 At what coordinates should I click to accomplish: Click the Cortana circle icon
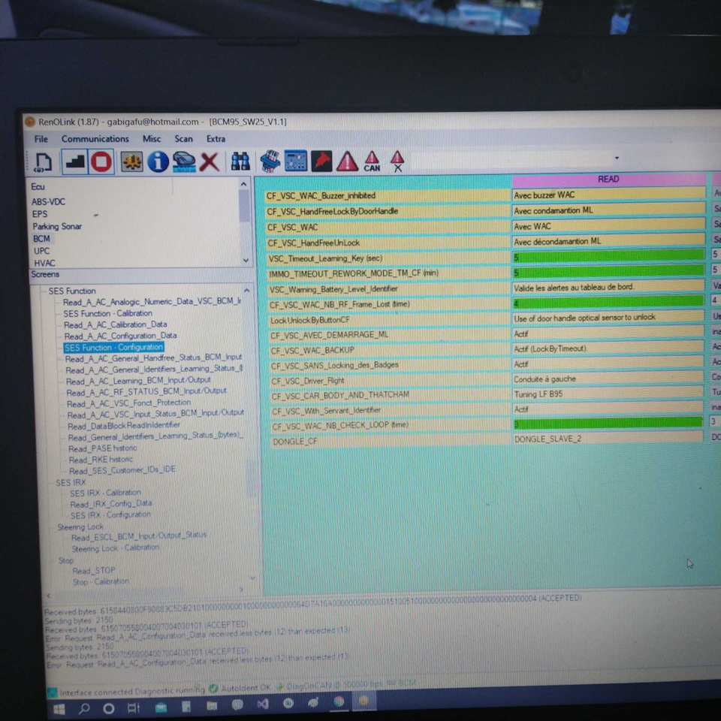point(109,708)
